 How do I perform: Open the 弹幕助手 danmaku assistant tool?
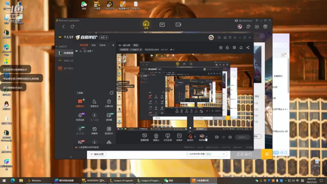point(80,103)
